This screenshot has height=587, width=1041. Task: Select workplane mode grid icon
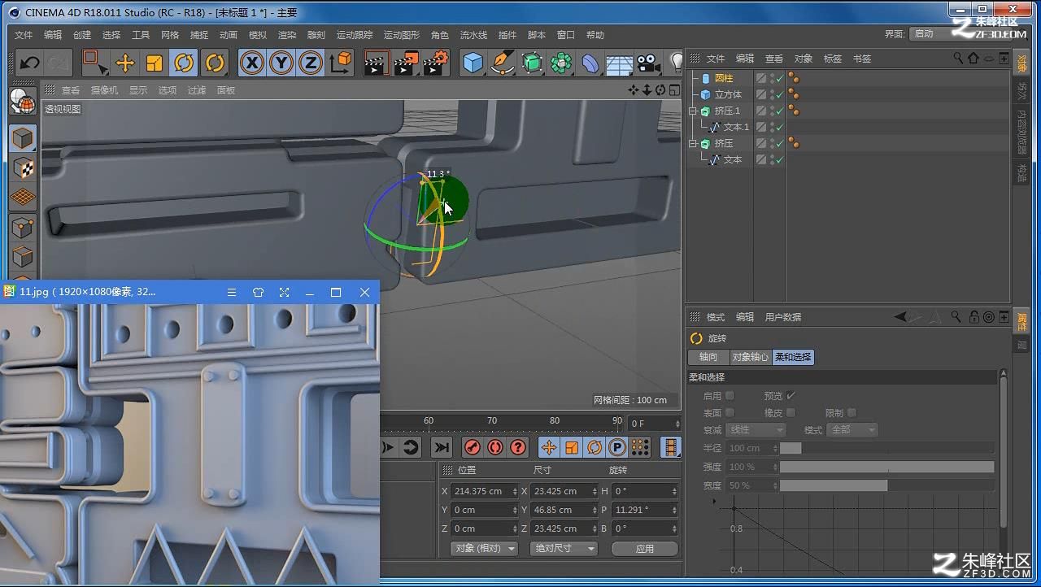23,198
